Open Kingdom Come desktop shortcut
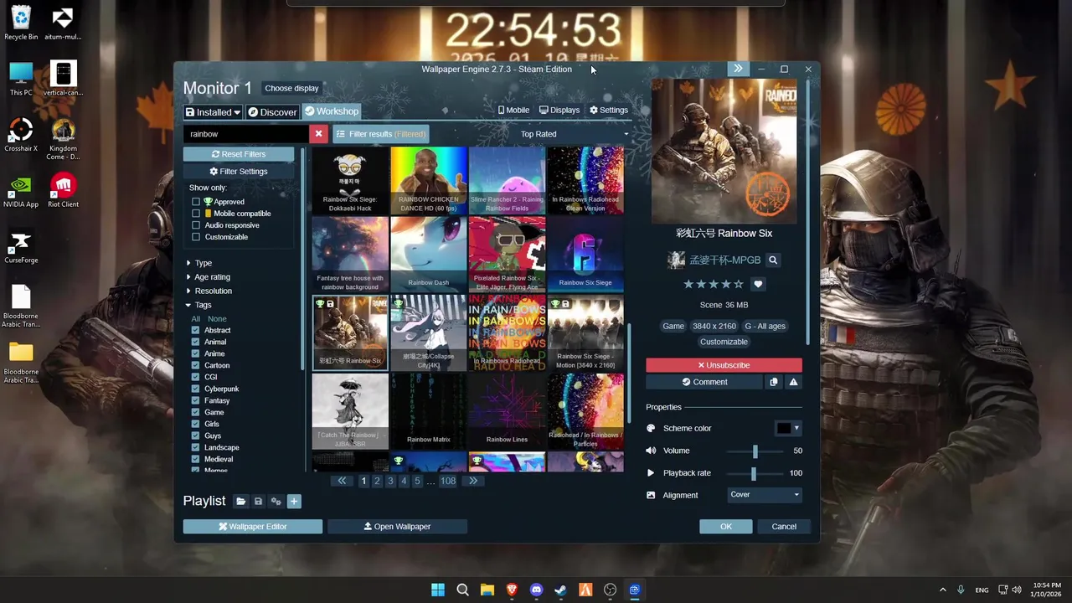 coord(63,139)
